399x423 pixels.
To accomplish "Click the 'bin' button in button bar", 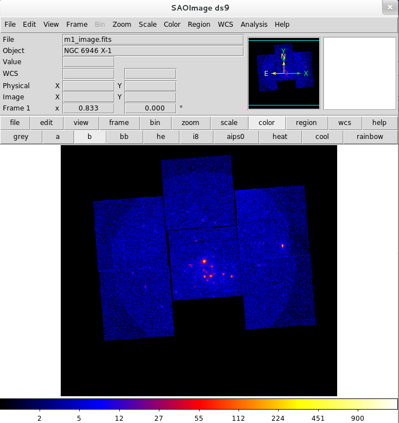I will point(155,122).
